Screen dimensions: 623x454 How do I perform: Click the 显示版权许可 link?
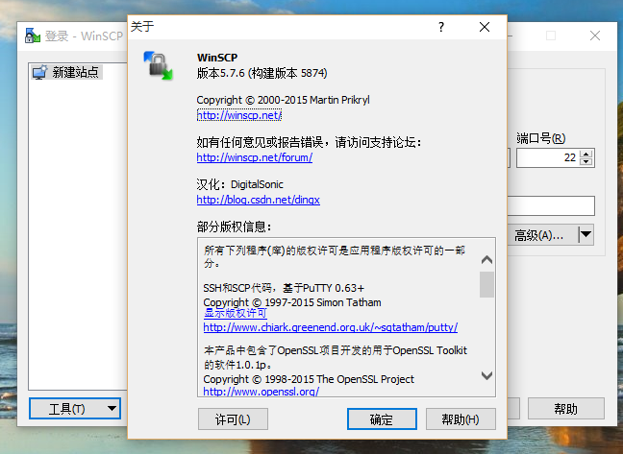tap(235, 313)
